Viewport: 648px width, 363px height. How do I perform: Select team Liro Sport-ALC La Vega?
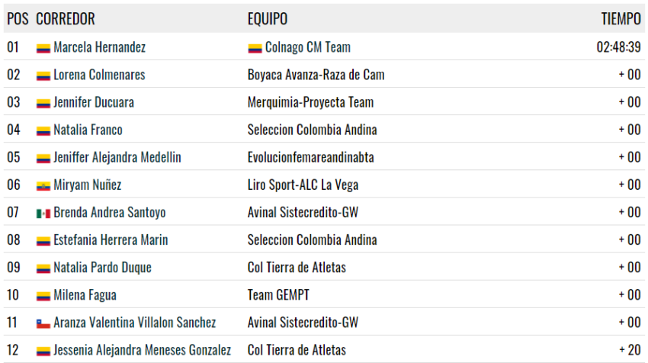[303, 185]
